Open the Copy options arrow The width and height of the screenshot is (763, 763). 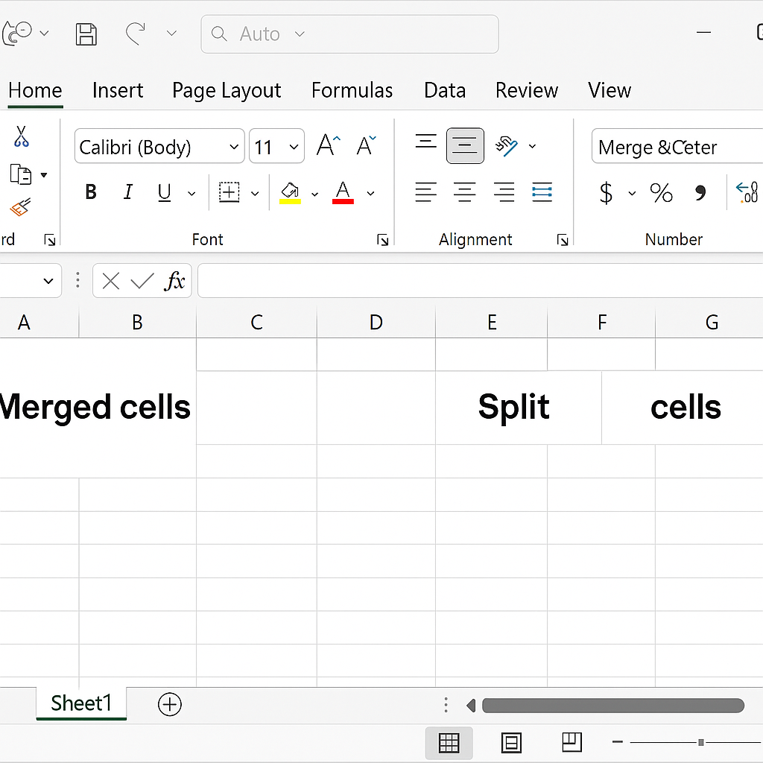point(44,174)
